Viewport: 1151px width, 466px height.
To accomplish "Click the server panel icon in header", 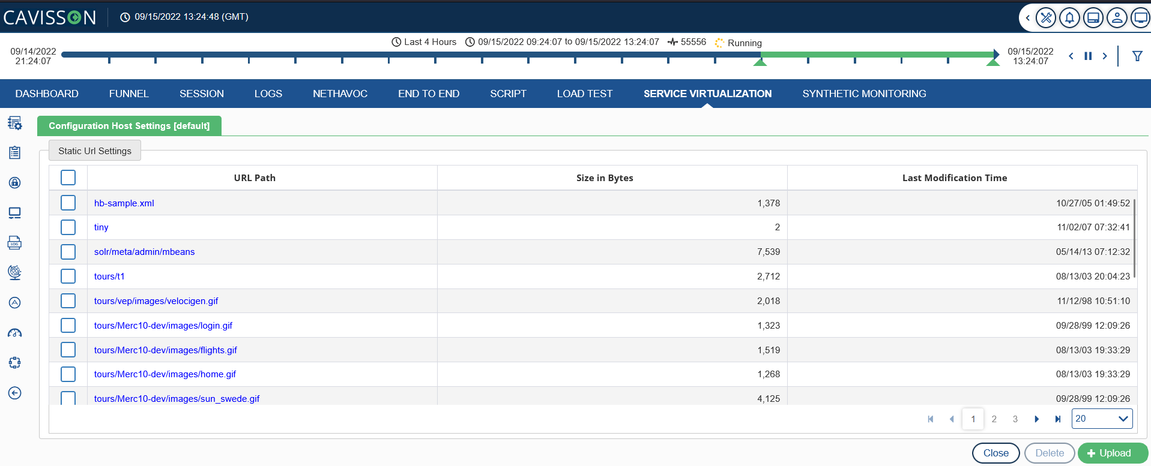I will pos(1093,17).
